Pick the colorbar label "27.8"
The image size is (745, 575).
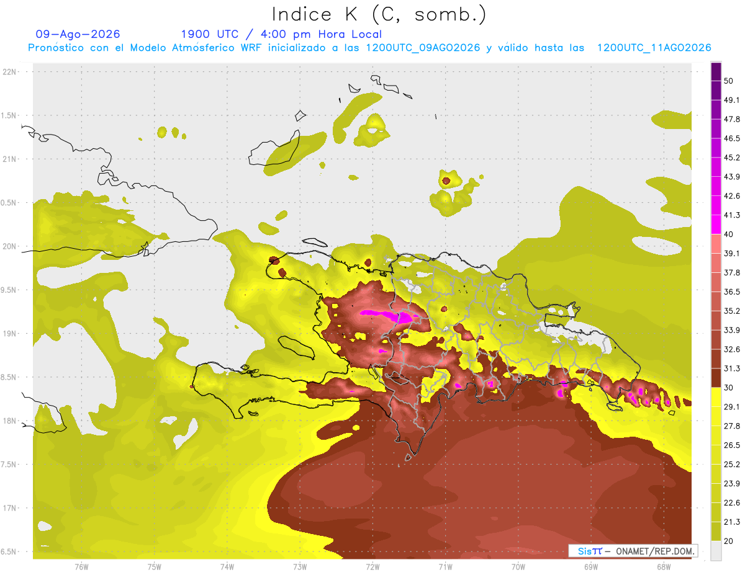pos(732,426)
